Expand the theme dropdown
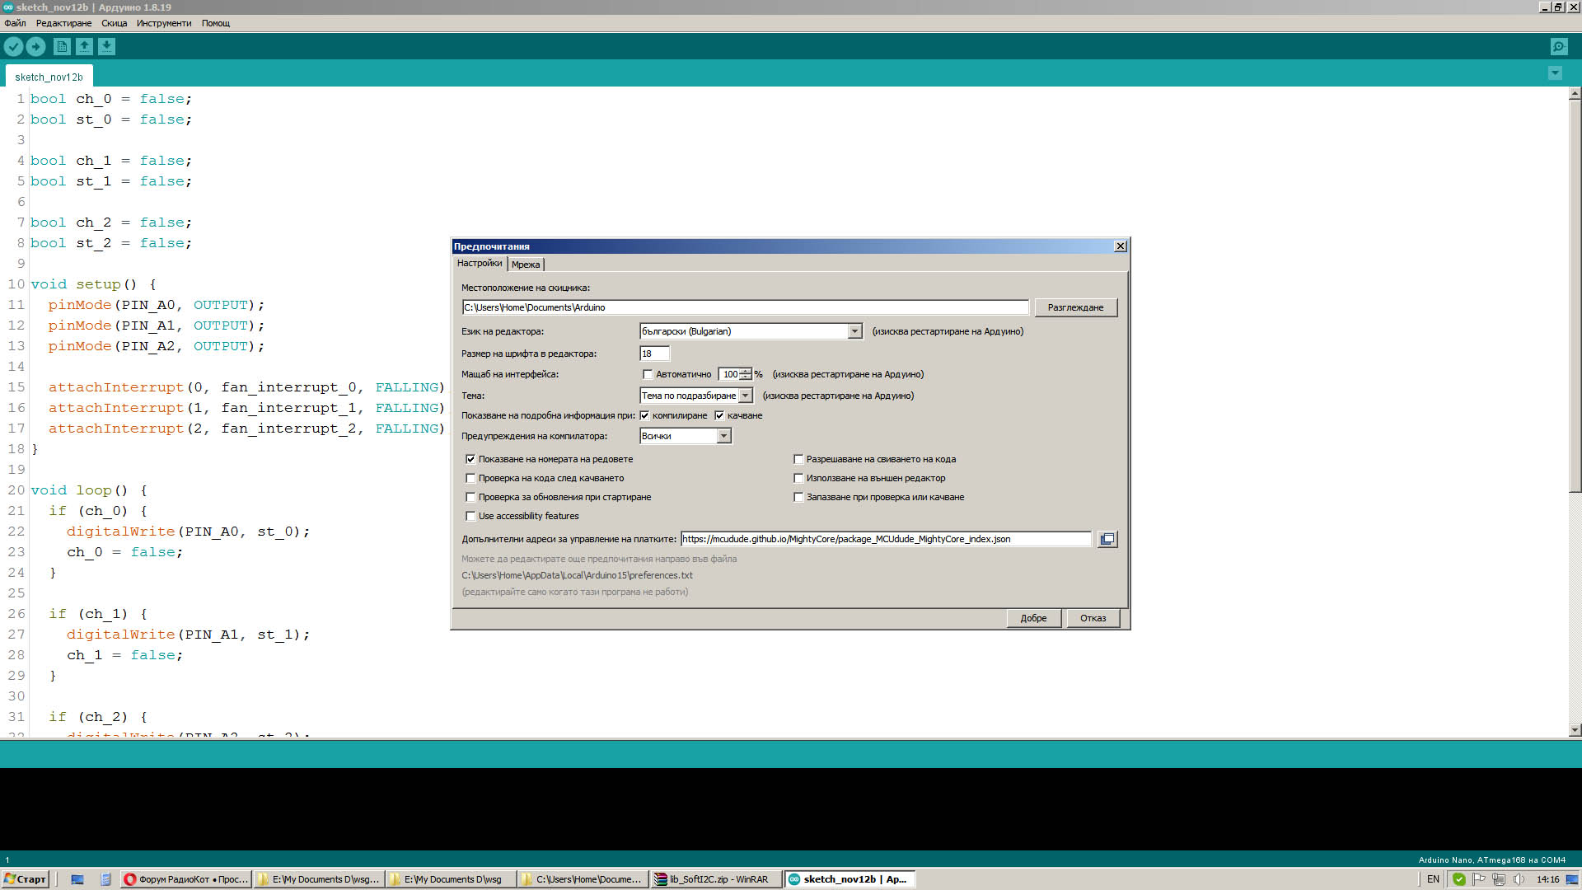 pos(746,396)
